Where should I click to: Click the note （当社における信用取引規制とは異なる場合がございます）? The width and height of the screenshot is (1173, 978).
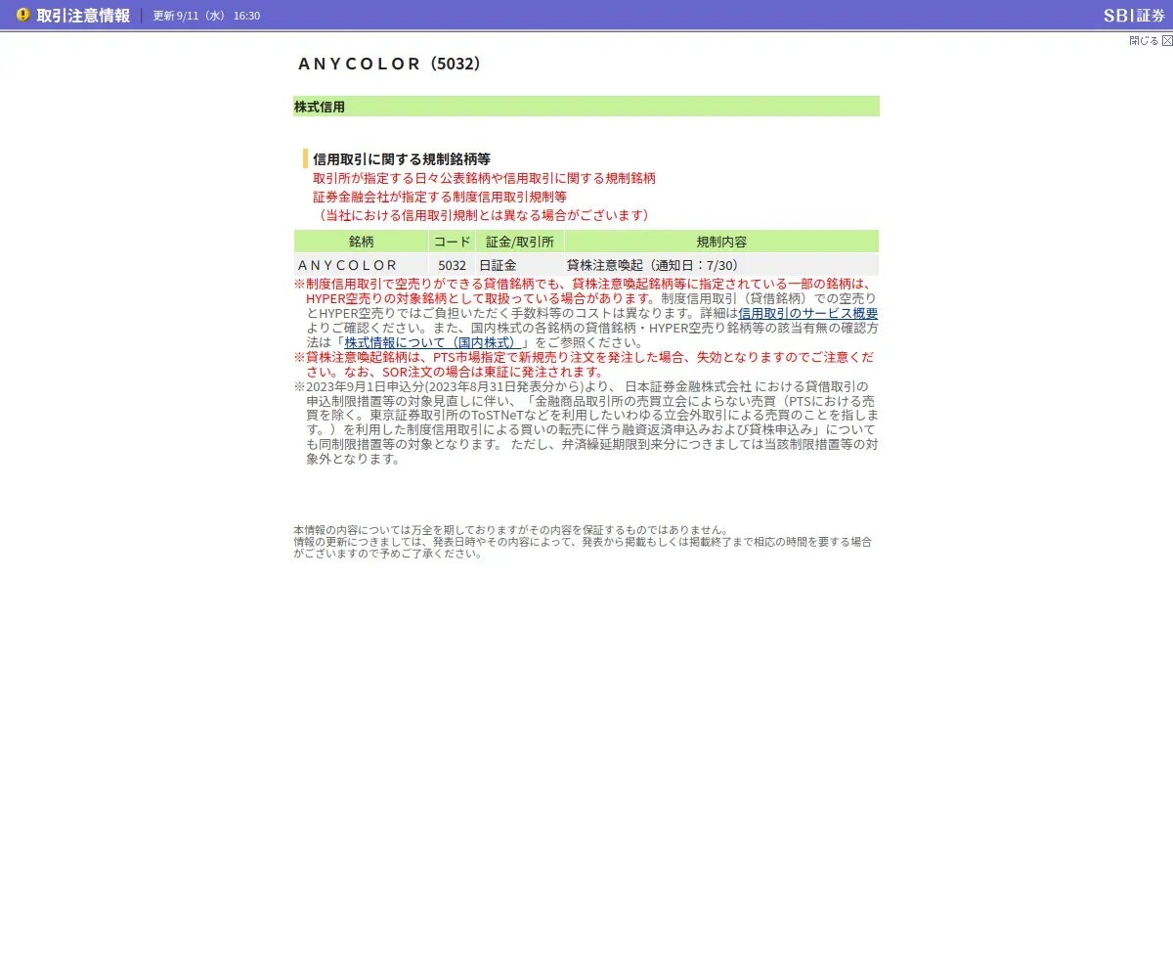(x=484, y=215)
